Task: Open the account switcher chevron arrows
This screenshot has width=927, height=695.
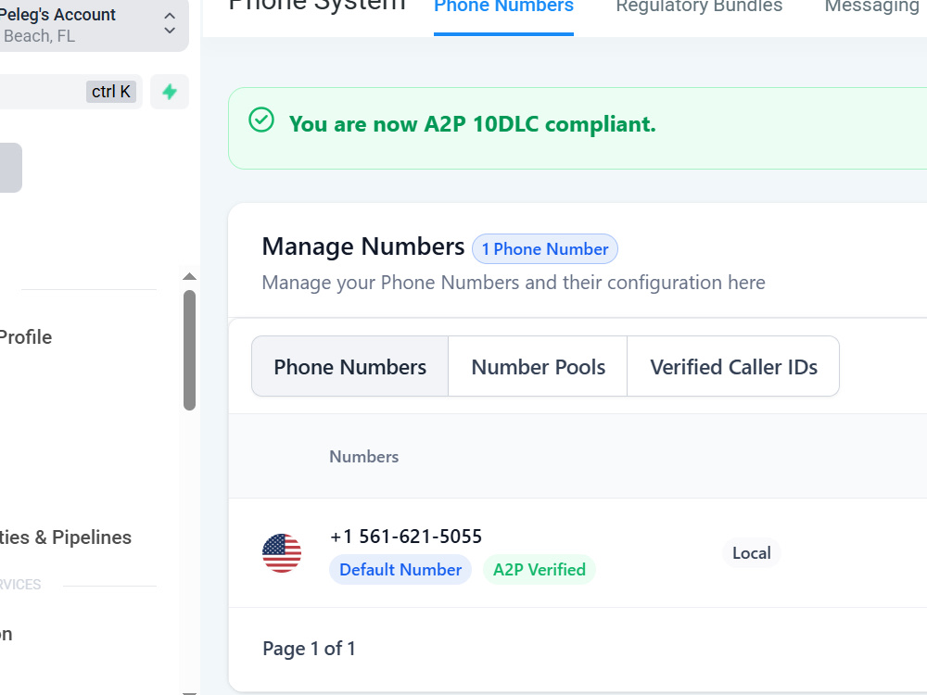Action: pos(170,23)
